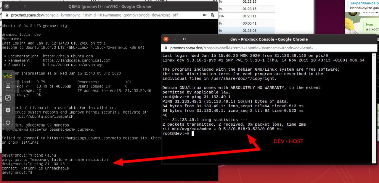Close the Proxmox Console window
This screenshot has height=183, width=379.
(x=166, y=39)
